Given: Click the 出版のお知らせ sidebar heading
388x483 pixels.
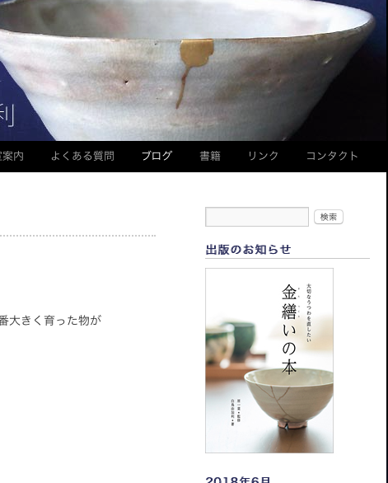Looking at the screenshot, I should (248, 250).
